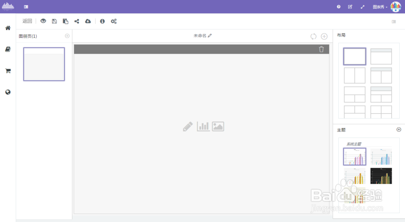Select the yellow-orange chart system theme
405x222 pixels.
click(355, 176)
